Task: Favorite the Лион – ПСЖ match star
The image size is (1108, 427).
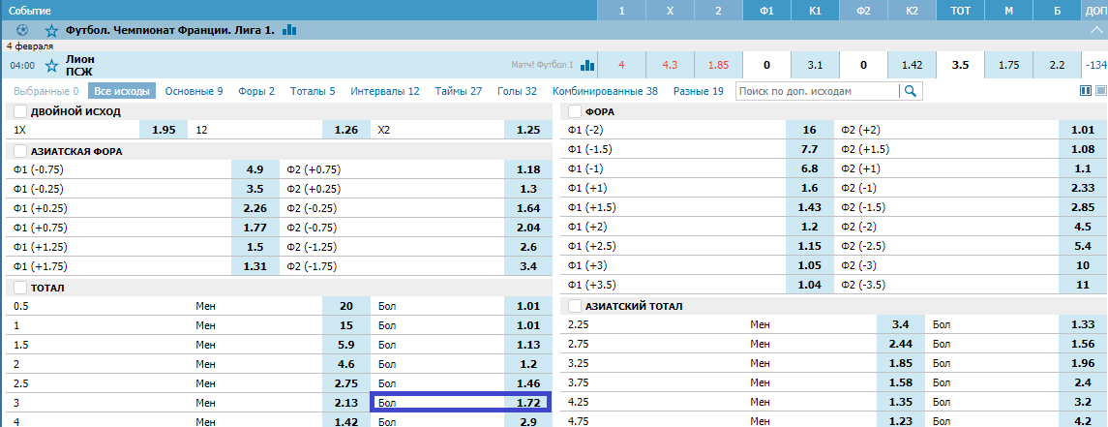Action: point(51,65)
